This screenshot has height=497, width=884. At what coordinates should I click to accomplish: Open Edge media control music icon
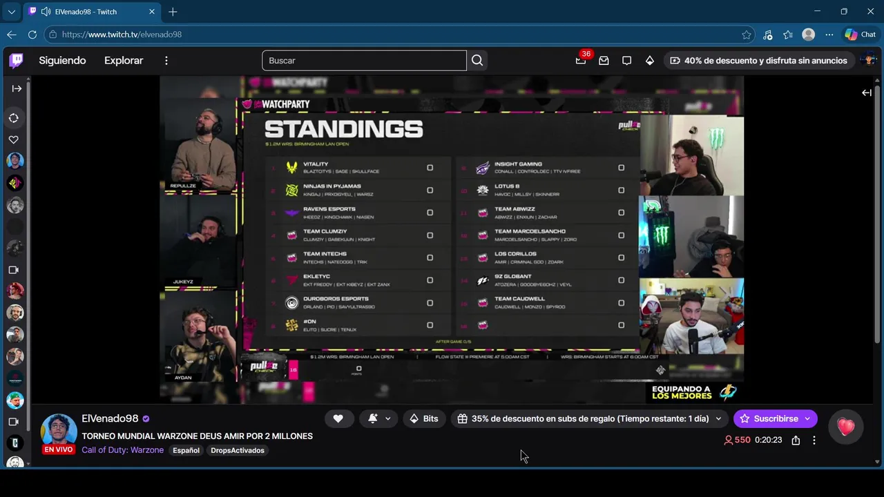pos(768,35)
